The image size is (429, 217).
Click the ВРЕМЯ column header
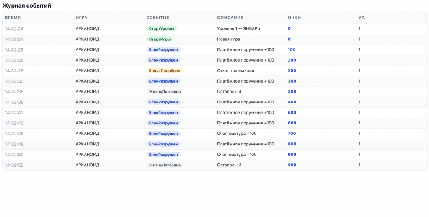(13, 18)
